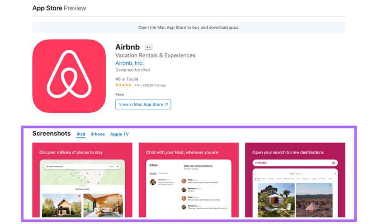Click the calendar icon in I'm flexible bar

coord(334,163)
